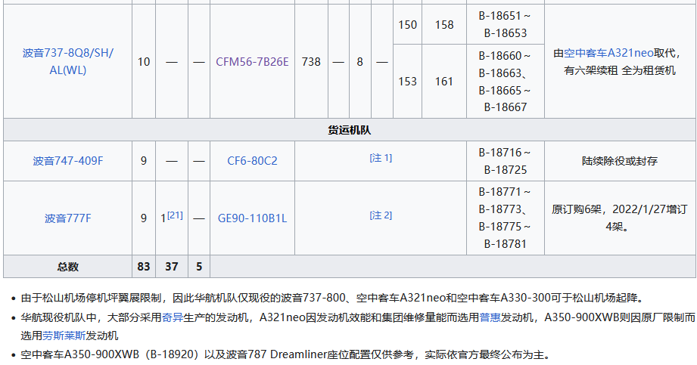697x365 pixels.
Task: Select registration cell starting with B-18771
Action: (x=506, y=218)
